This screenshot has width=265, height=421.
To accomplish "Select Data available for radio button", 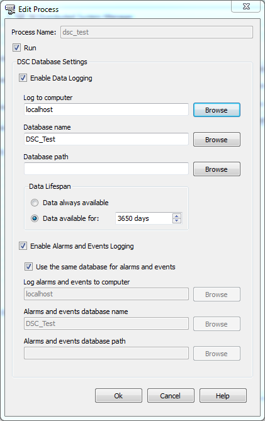I will click(x=35, y=218).
